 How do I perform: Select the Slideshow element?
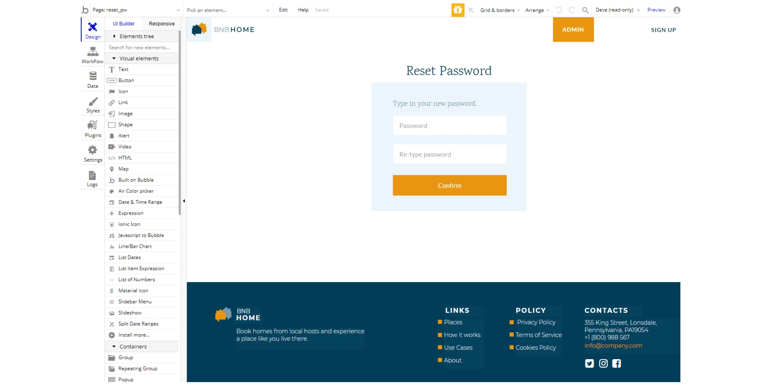point(142,313)
